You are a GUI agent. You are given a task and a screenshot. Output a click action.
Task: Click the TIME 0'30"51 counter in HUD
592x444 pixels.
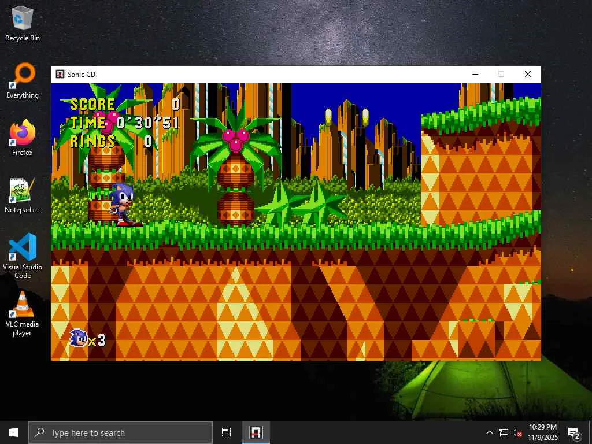(125, 123)
